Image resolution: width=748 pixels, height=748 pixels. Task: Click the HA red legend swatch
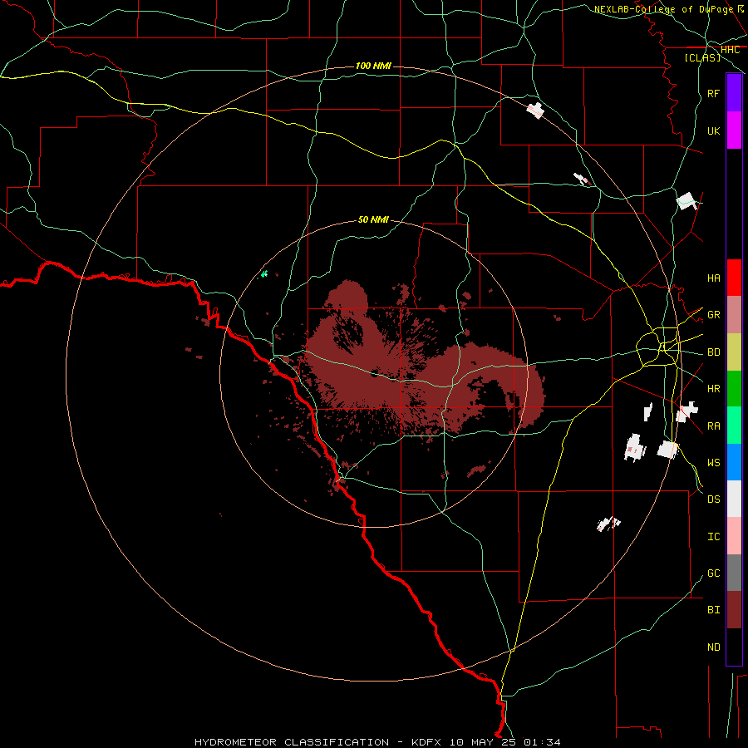coord(734,278)
